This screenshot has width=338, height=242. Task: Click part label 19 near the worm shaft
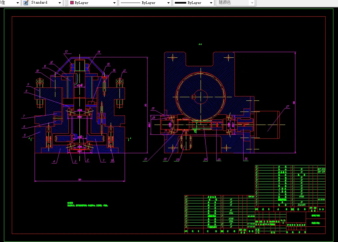click(x=153, y=109)
